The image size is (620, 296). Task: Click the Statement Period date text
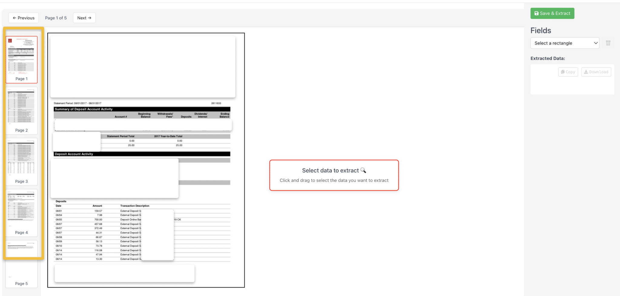77,103
